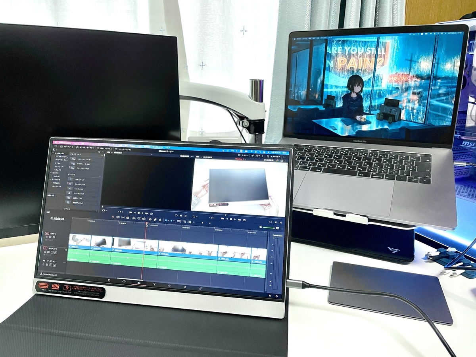This screenshot has height=357, width=476.
Task: Open the インスペクタ panel
Action: [274, 157]
